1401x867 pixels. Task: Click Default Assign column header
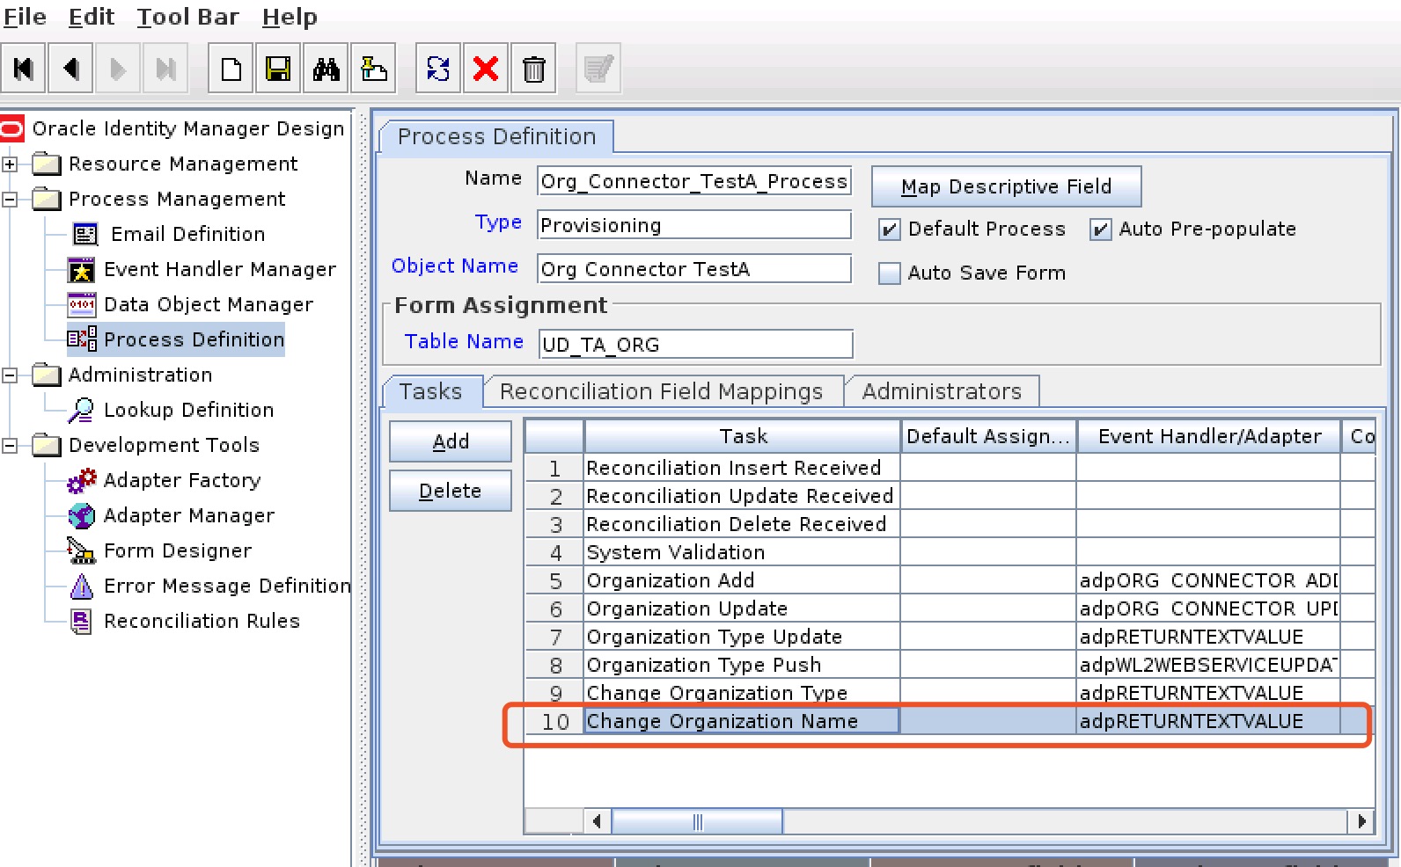tap(989, 437)
